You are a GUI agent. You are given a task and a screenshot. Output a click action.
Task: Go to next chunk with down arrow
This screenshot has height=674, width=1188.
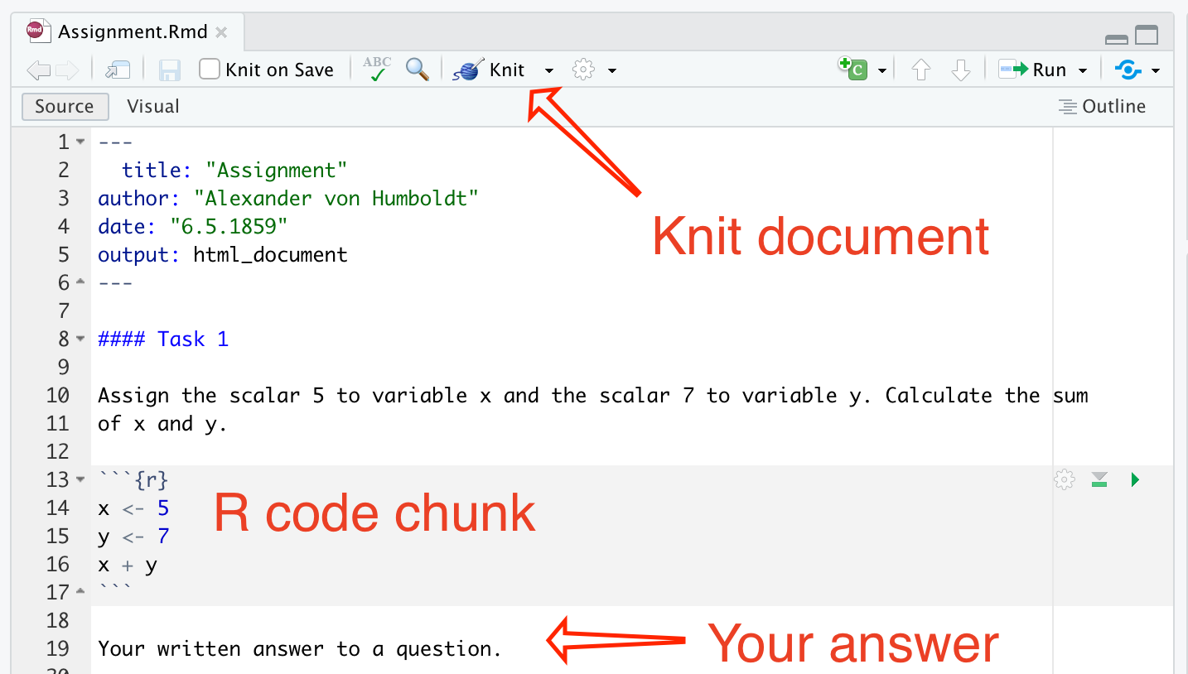(960, 70)
